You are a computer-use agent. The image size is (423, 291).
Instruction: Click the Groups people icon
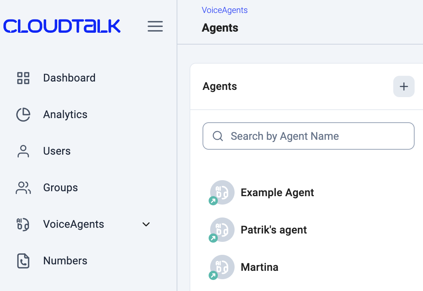(x=23, y=188)
